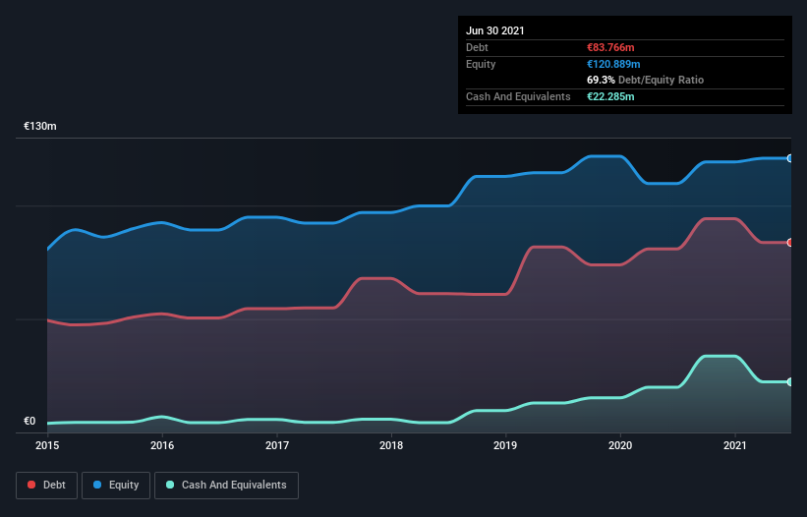Click the teal Cash And Equivalents legend dot

click(170, 485)
